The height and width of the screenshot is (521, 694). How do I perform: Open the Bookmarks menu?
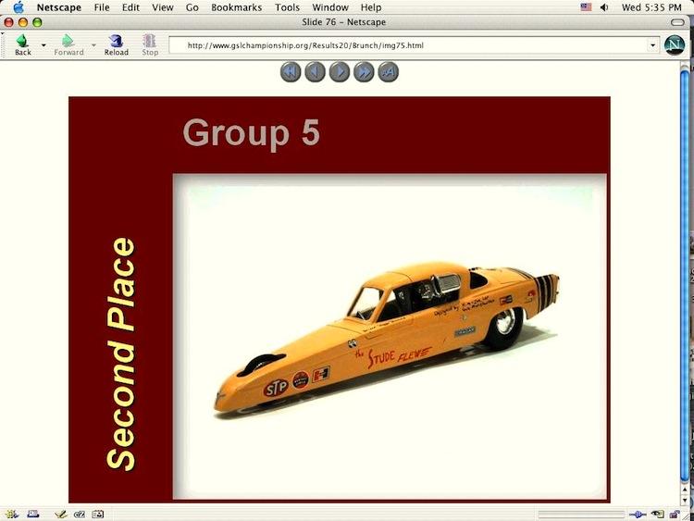(236, 7)
